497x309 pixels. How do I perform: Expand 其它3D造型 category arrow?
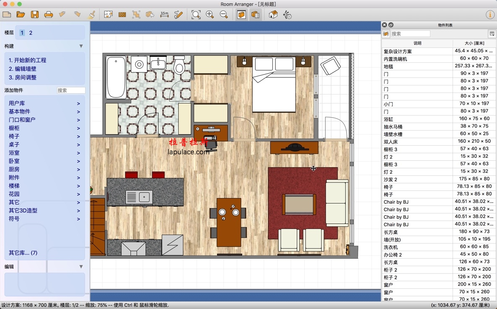[78, 211]
